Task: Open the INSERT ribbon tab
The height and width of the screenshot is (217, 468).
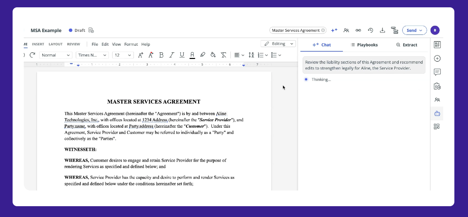Action: click(38, 44)
